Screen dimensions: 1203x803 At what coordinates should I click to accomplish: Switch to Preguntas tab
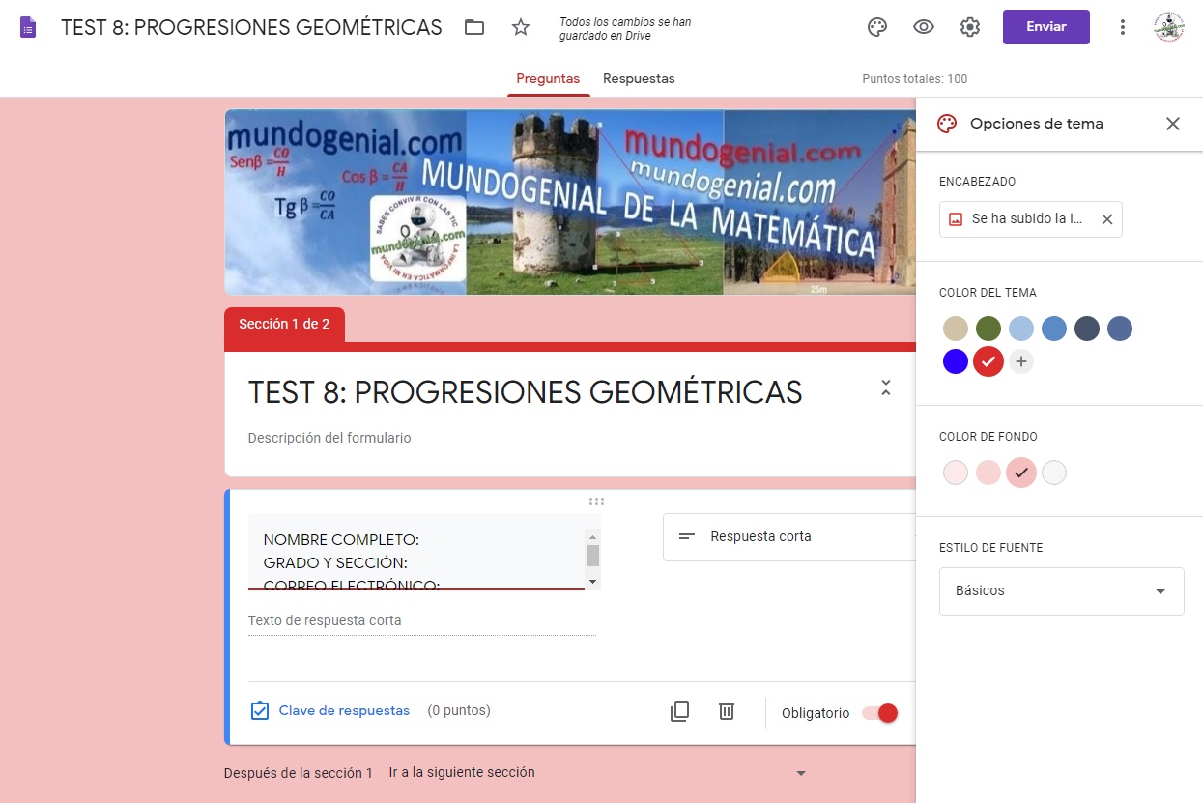click(548, 79)
